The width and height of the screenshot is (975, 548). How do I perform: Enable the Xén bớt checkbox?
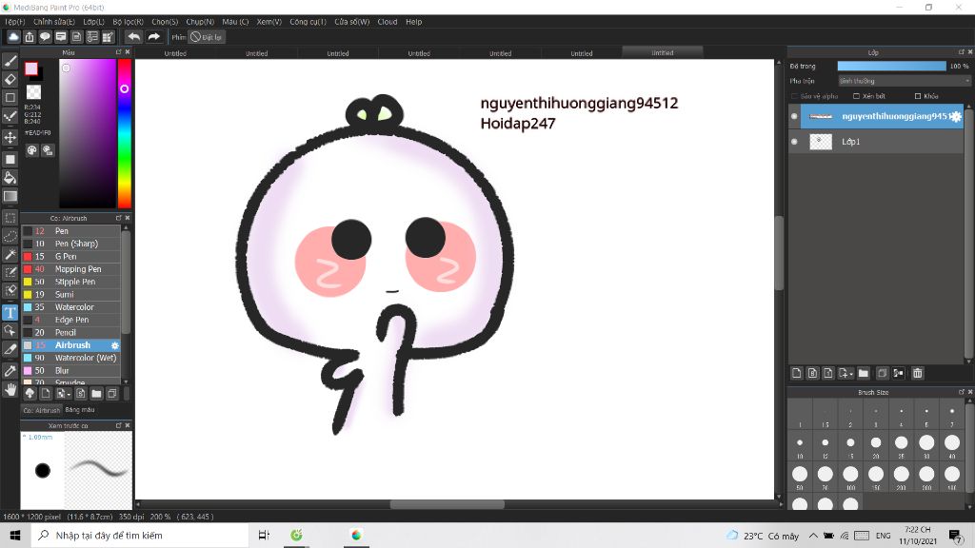click(856, 96)
